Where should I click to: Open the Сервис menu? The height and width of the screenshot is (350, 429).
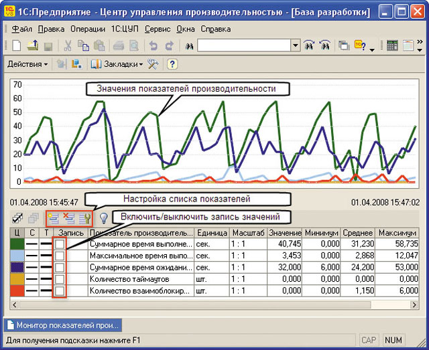(158, 29)
